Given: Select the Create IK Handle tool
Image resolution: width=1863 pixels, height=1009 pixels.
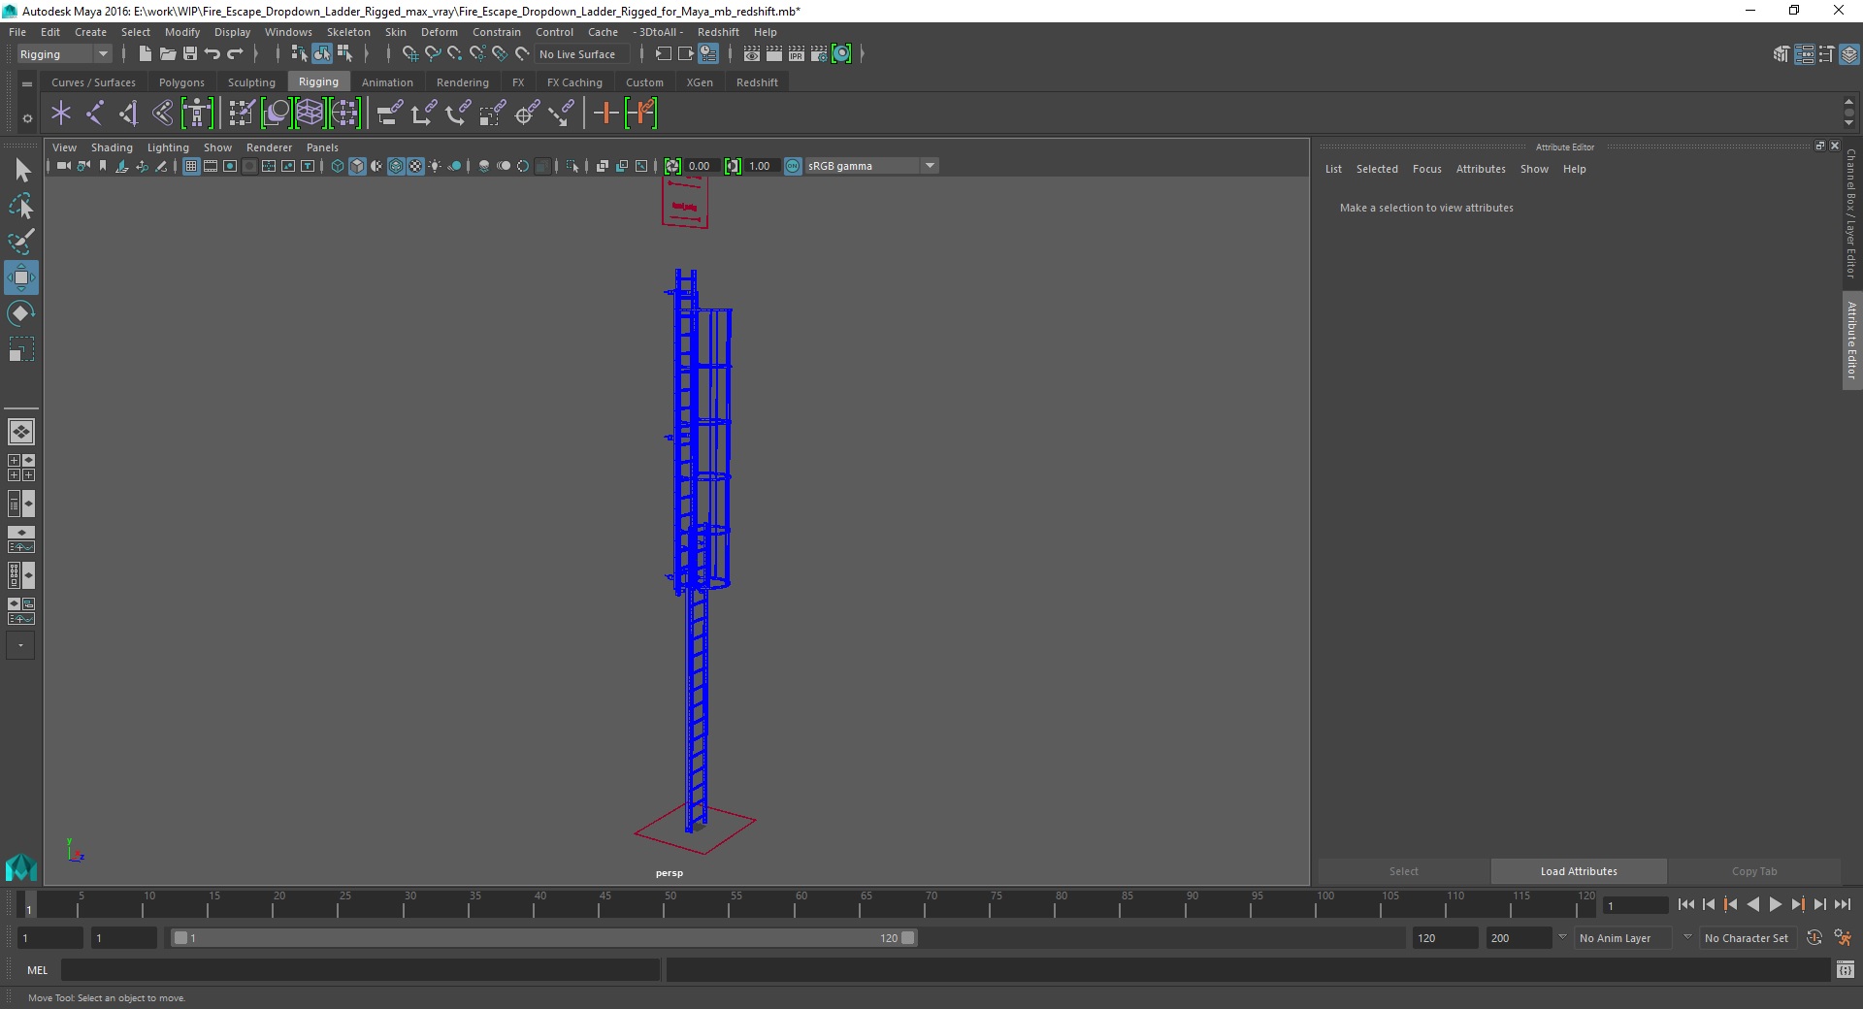Looking at the screenshot, I should click(129, 114).
